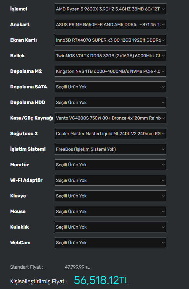This screenshot has width=189, height=289.
Task: Change the Bellek TwinMOS memory option
Action: click(110, 56)
